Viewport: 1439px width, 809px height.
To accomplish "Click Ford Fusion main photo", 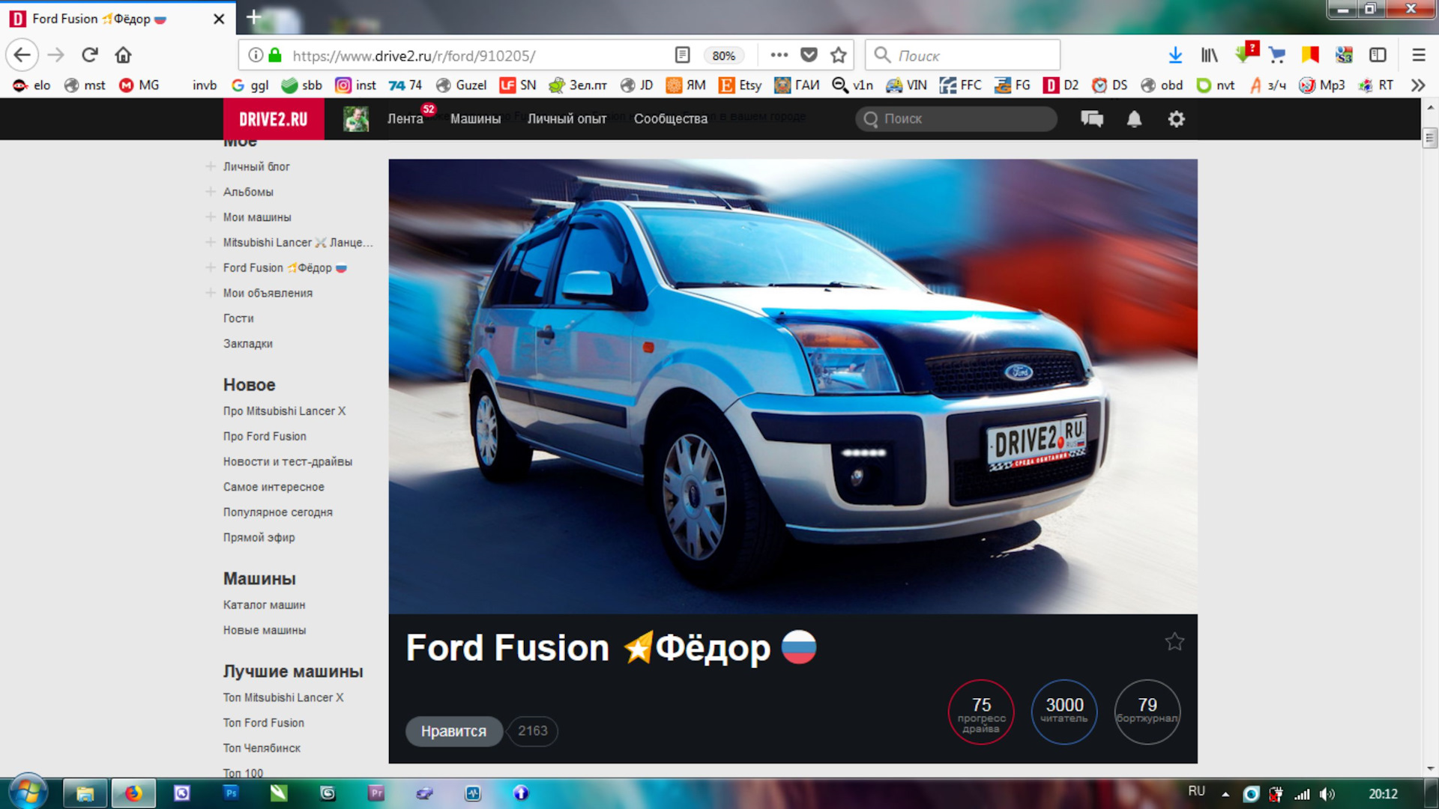I will pos(792,386).
